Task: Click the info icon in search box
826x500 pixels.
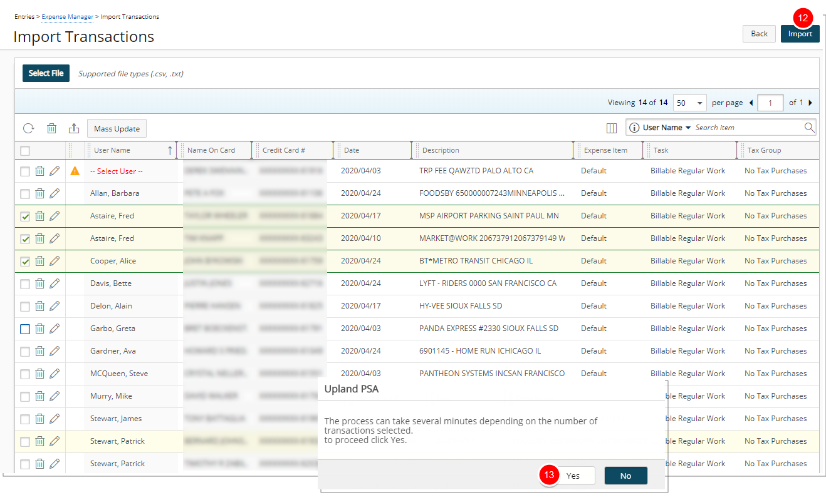Action: point(634,128)
